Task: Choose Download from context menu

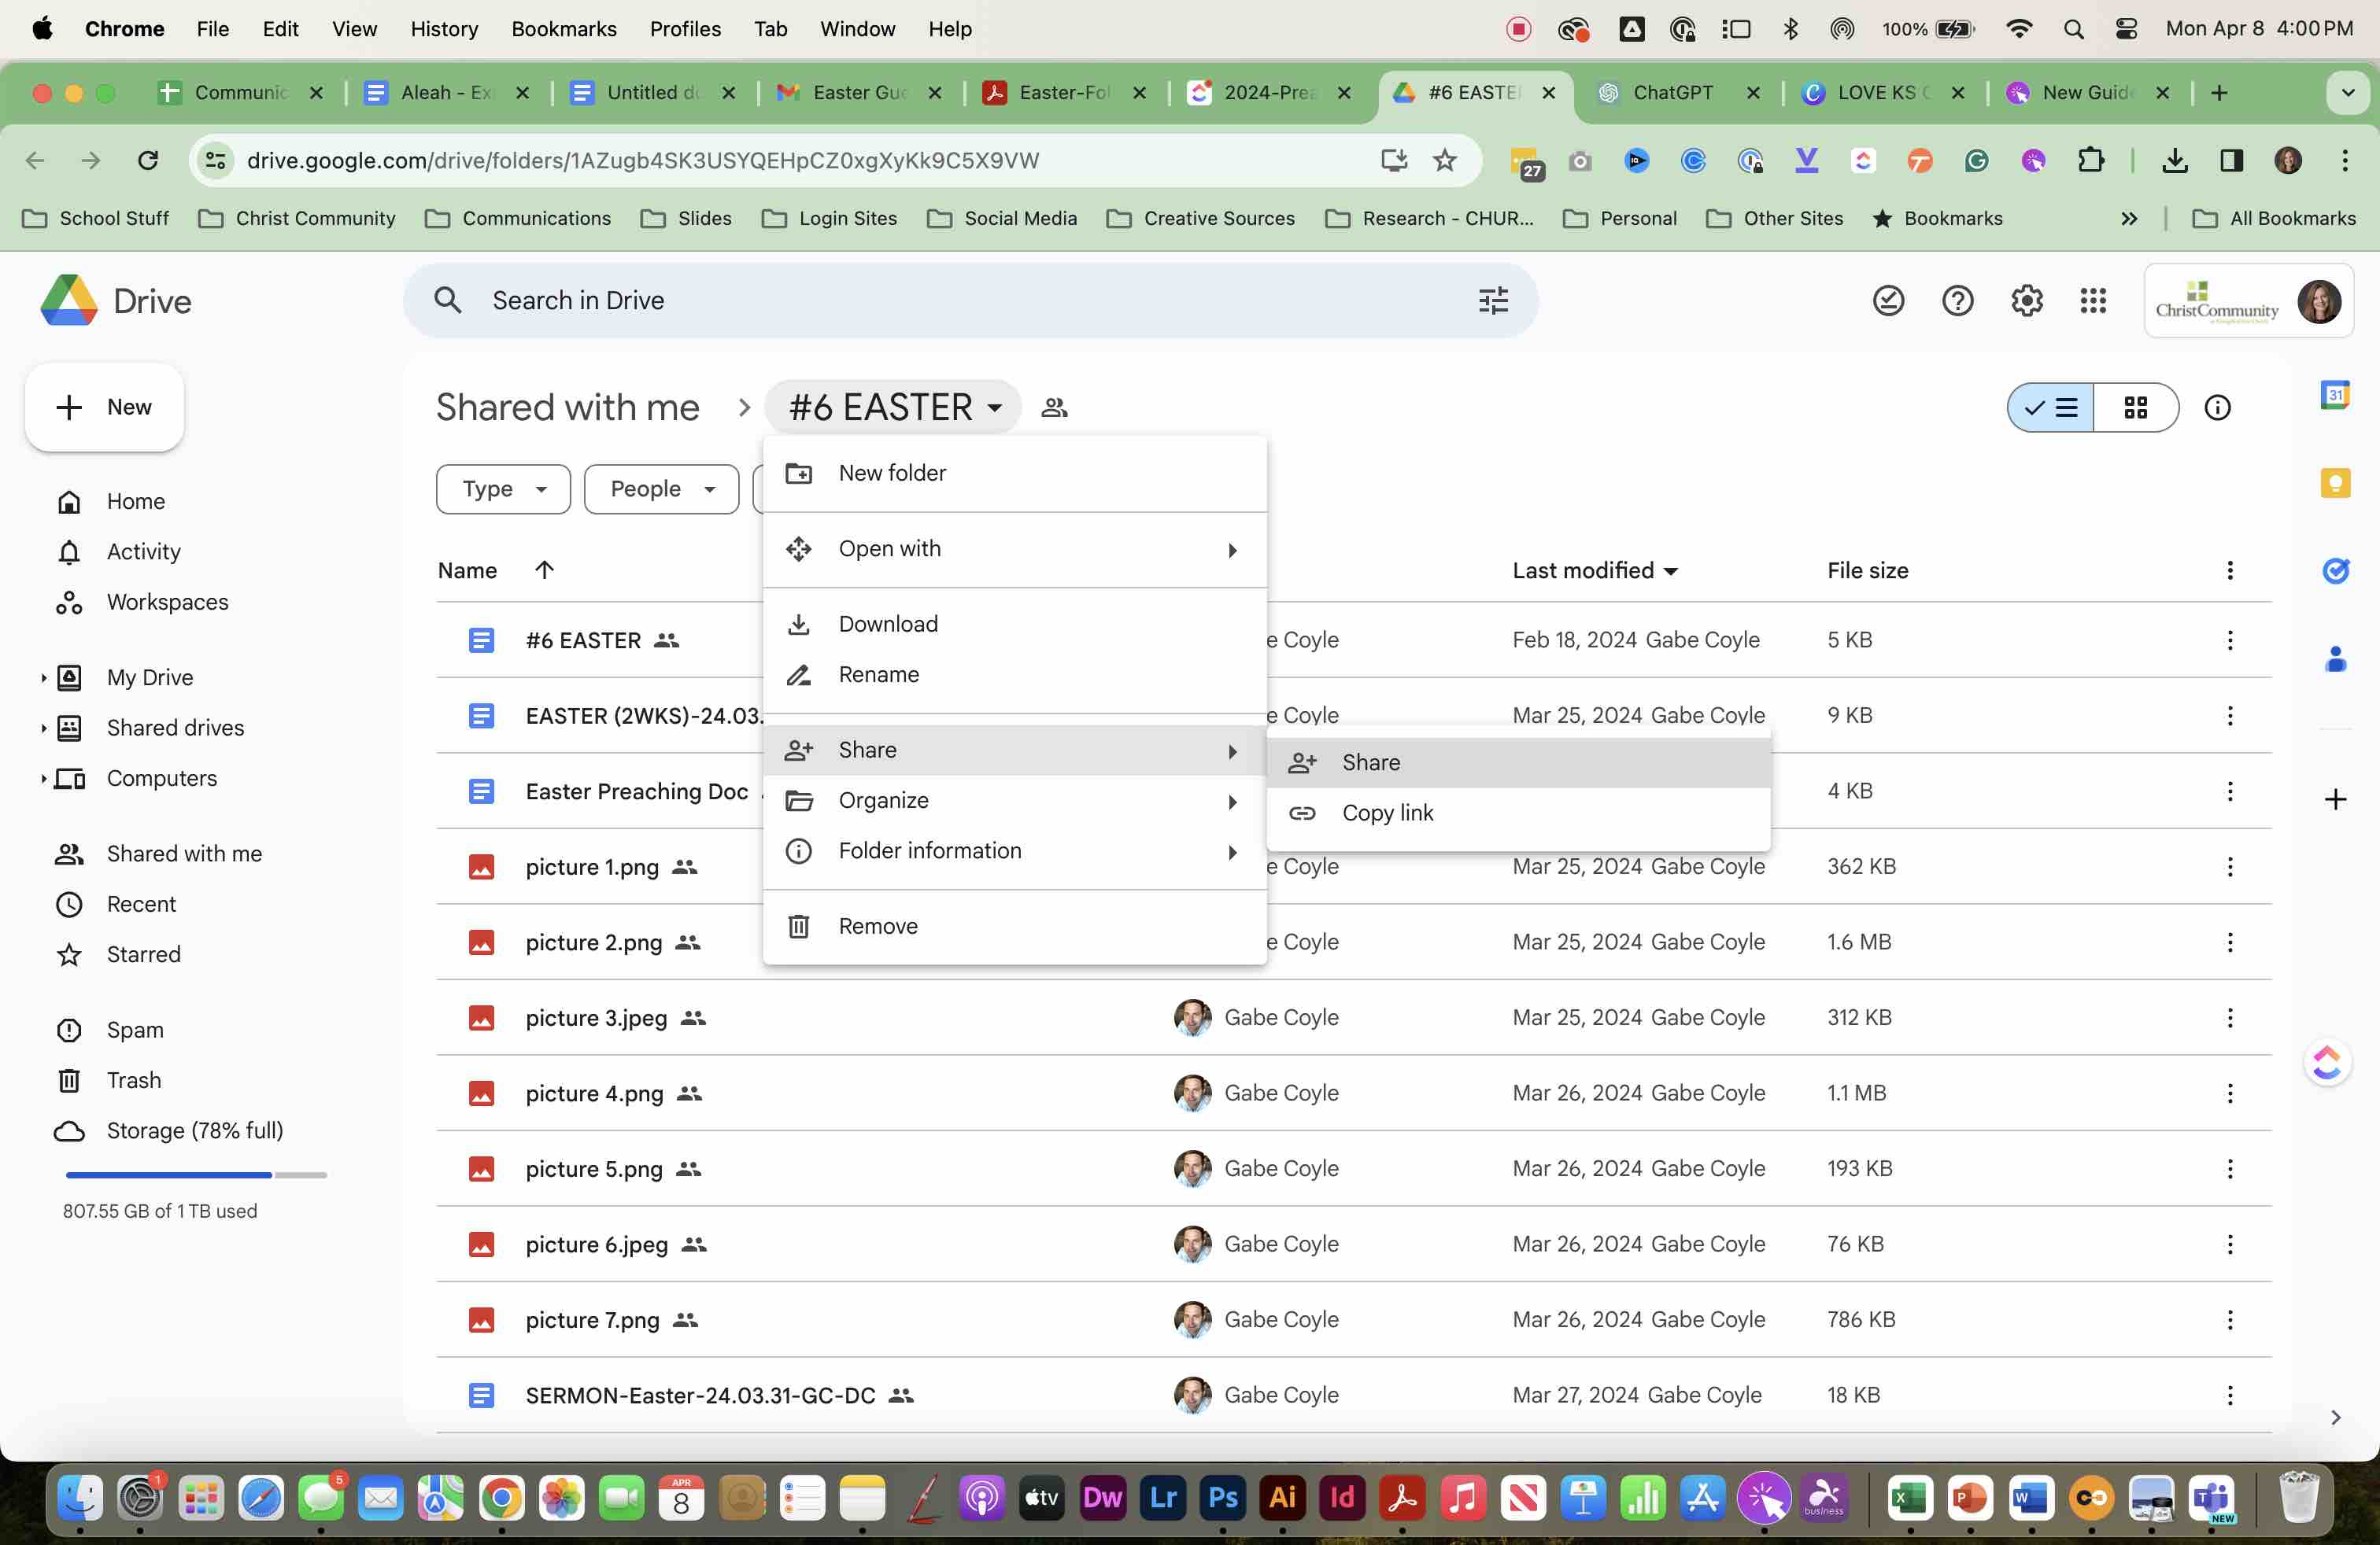Action: [x=1014, y=624]
